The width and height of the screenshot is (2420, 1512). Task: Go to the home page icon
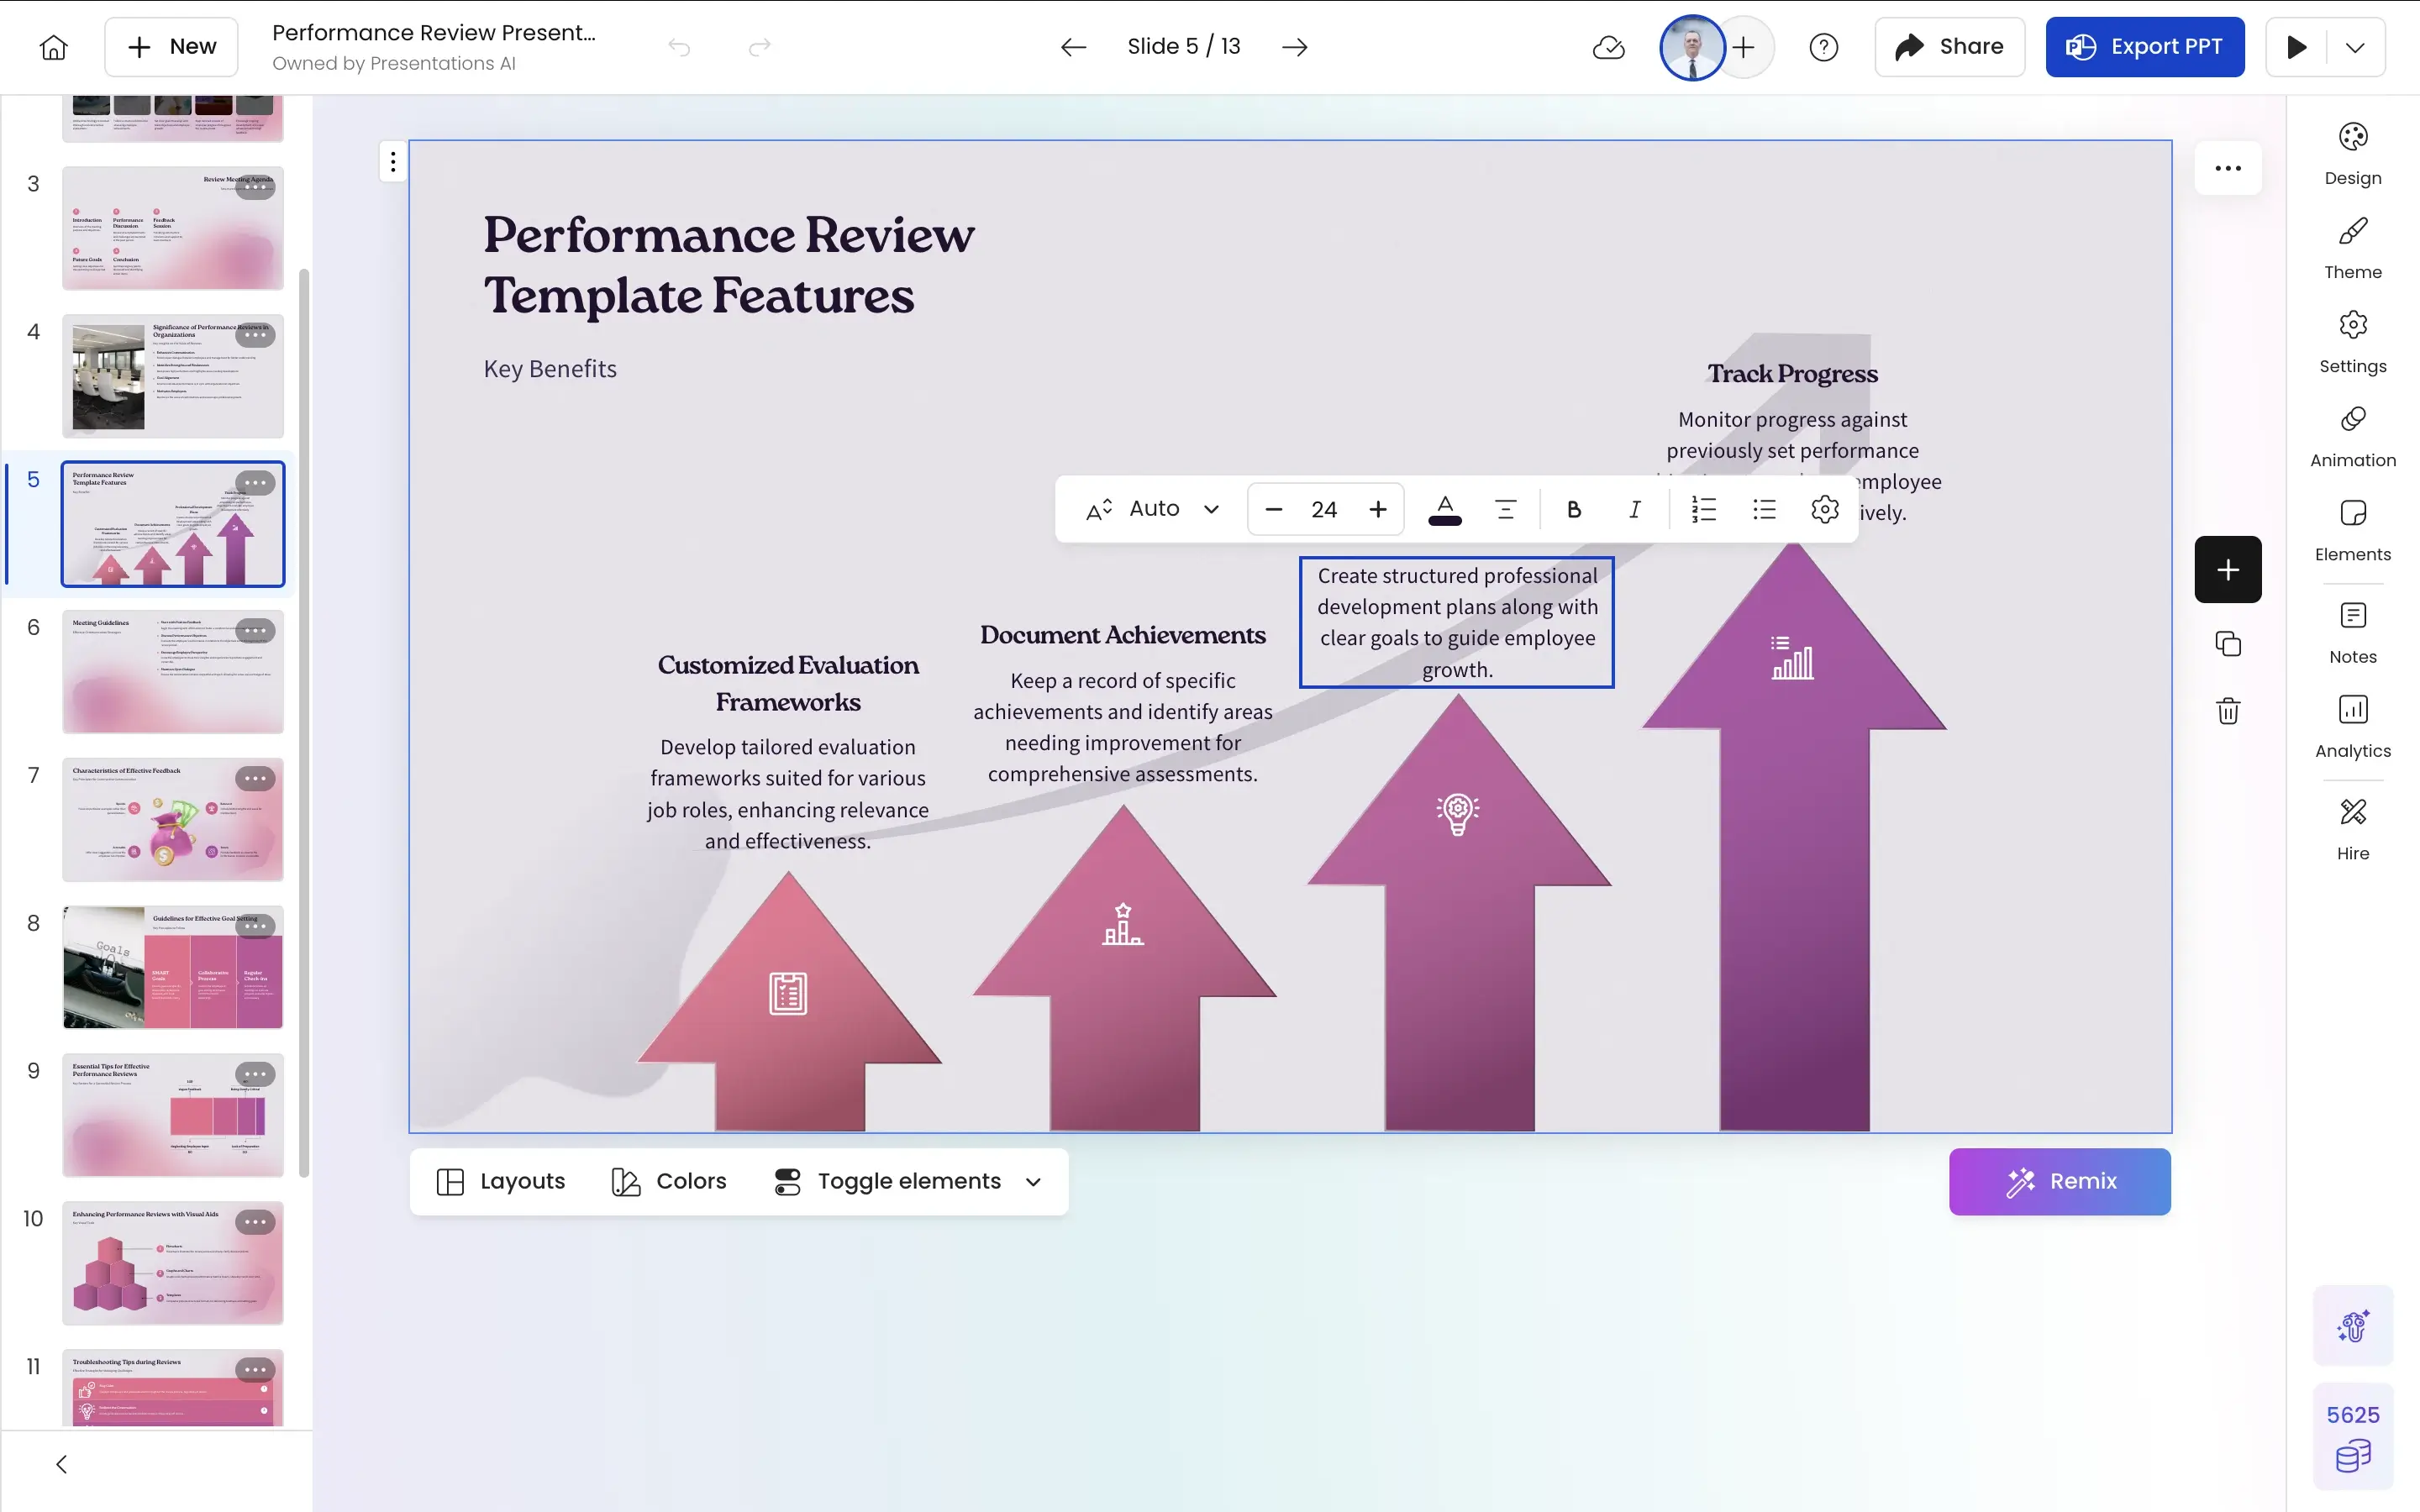pos(54,47)
